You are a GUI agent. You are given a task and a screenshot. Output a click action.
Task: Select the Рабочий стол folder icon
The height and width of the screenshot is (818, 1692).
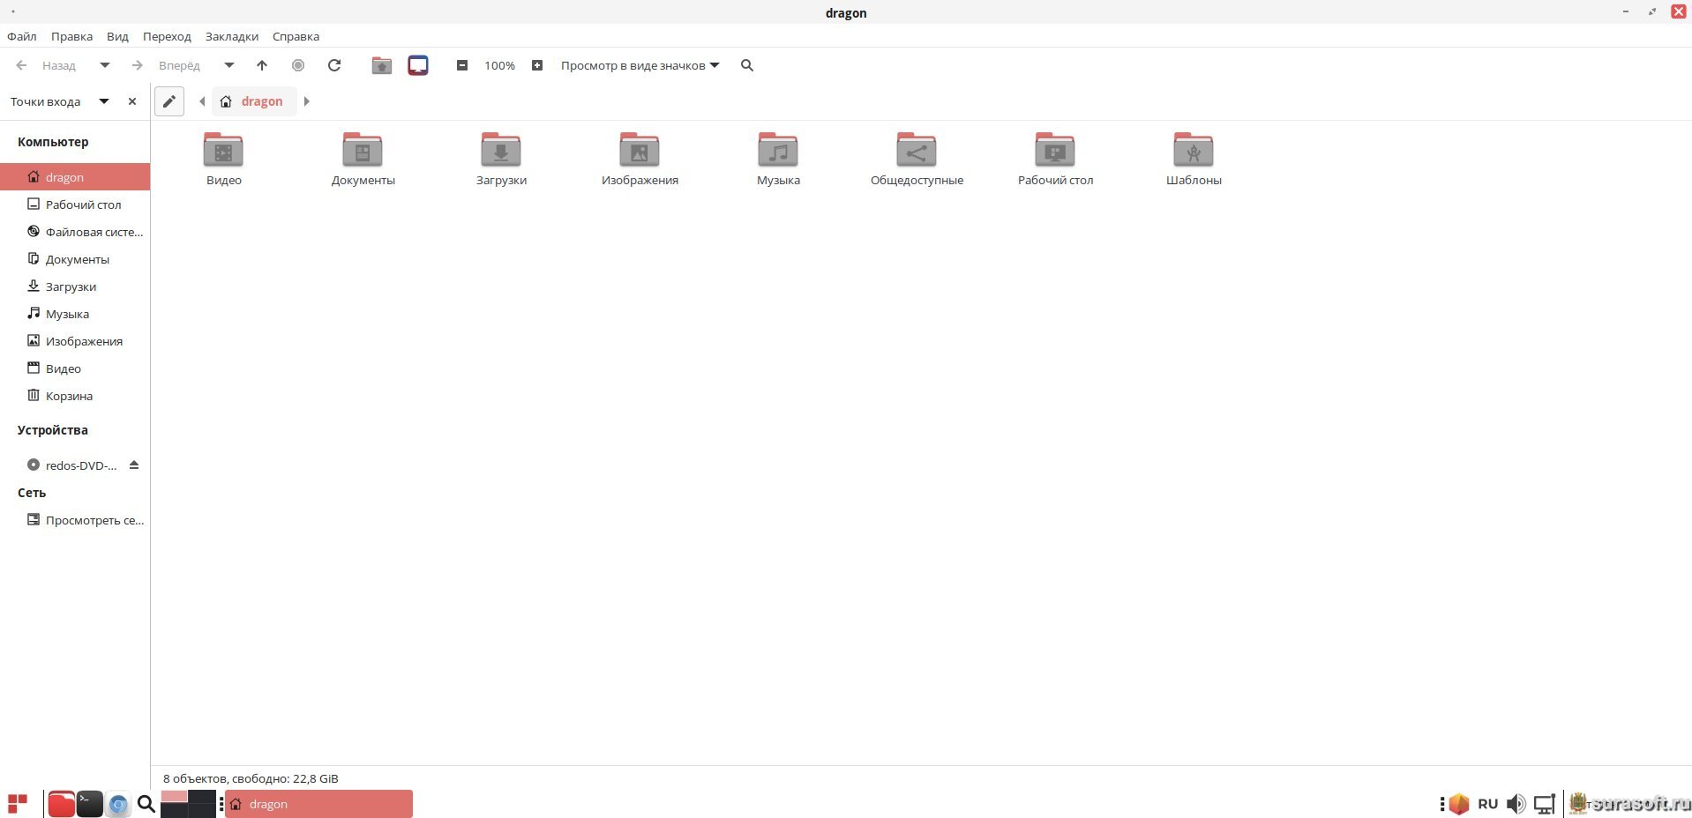1055,149
